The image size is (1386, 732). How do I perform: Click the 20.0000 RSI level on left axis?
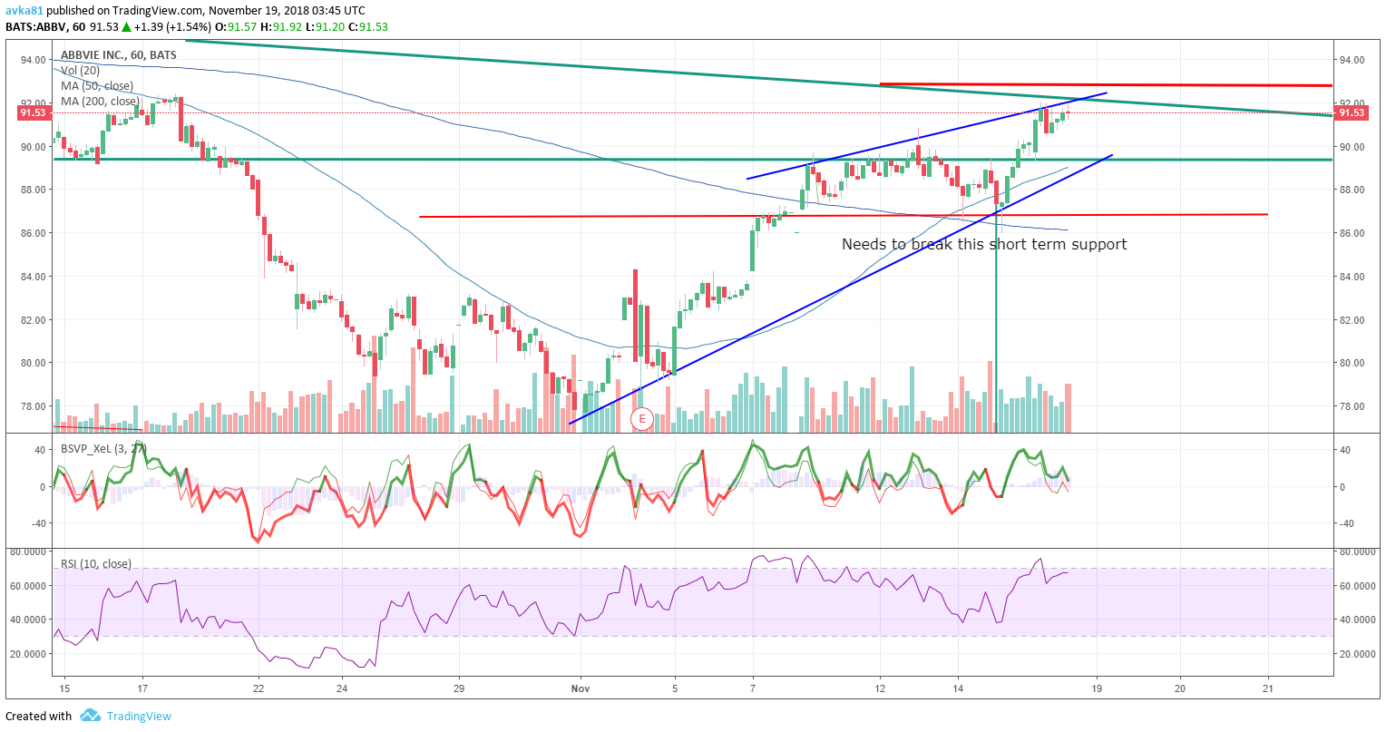[x=27, y=653]
